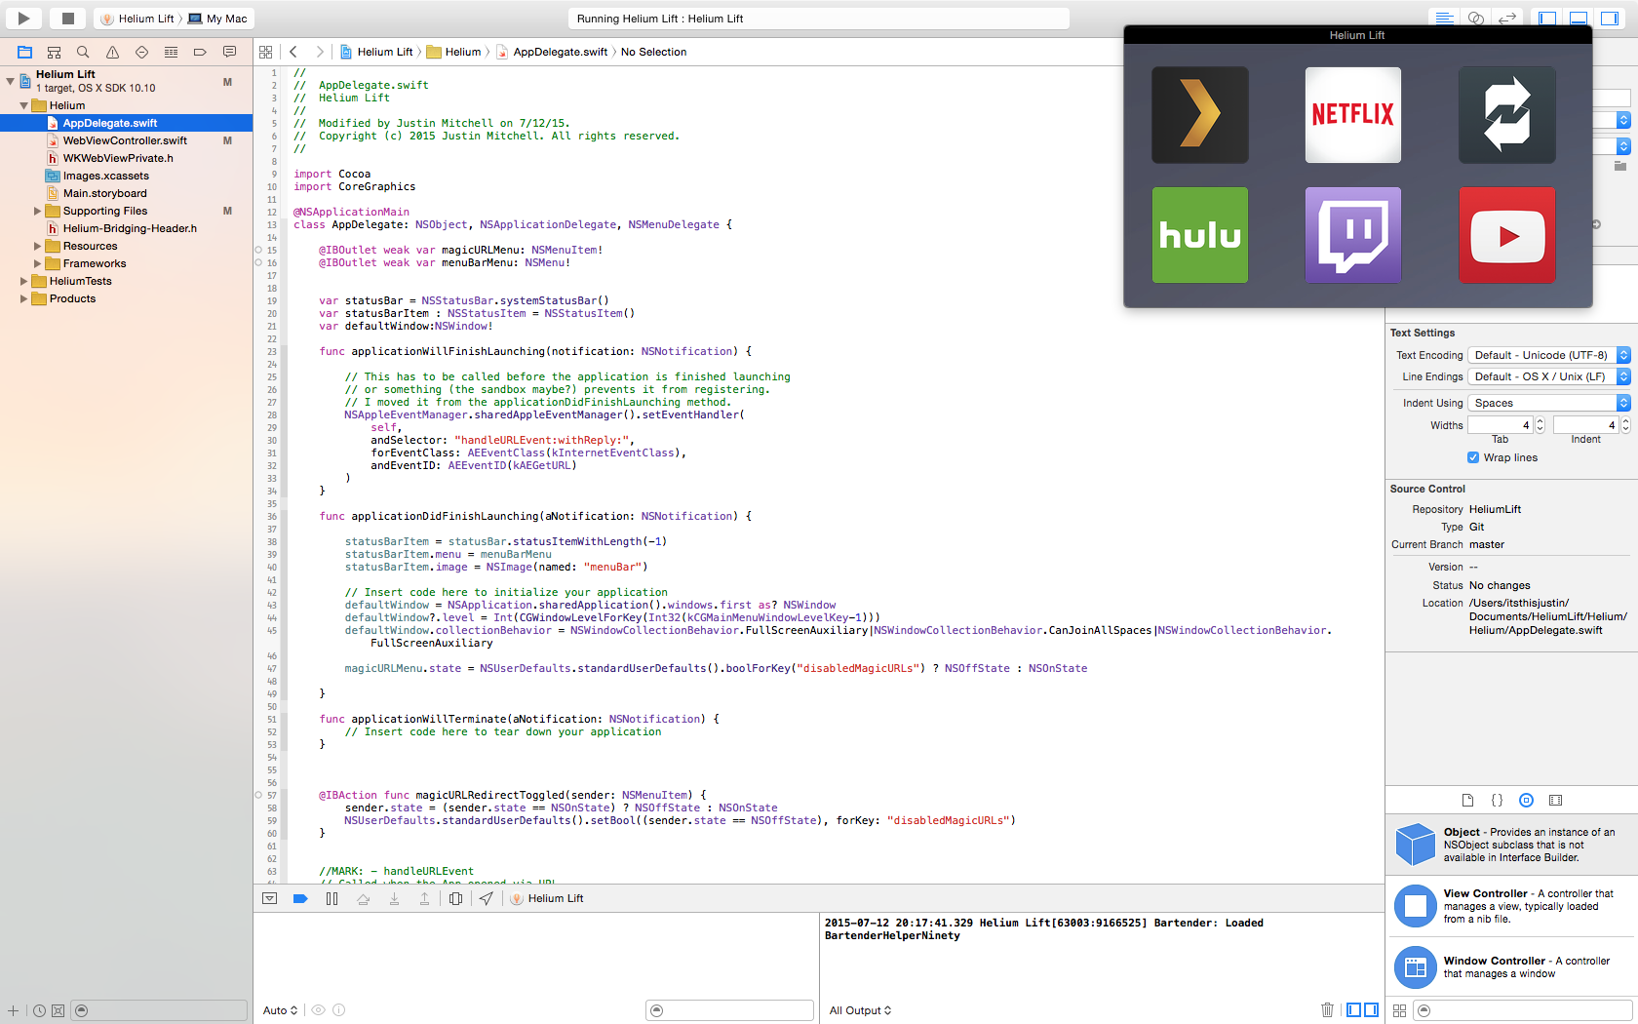The width and height of the screenshot is (1638, 1024).
Task: Open Text Encoding dropdown
Action: (x=1549, y=355)
